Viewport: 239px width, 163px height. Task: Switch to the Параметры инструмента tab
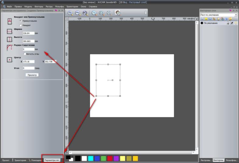tap(52, 160)
